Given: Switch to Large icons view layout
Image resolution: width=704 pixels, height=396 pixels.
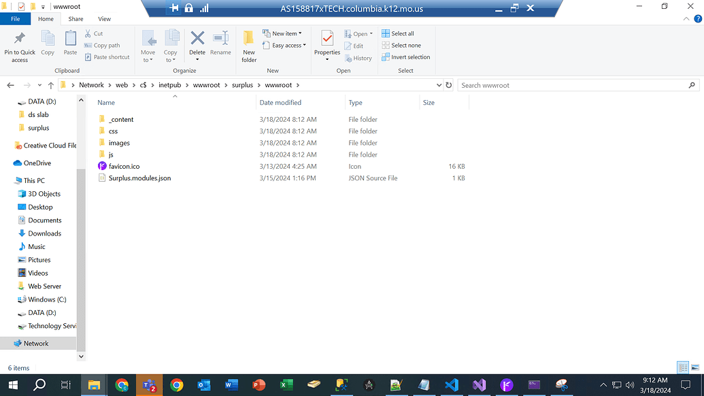Looking at the screenshot, I should coord(695,367).
